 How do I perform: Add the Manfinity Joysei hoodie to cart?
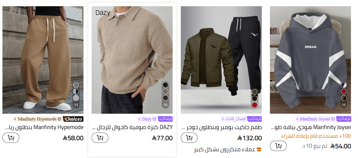coord(278,146)
